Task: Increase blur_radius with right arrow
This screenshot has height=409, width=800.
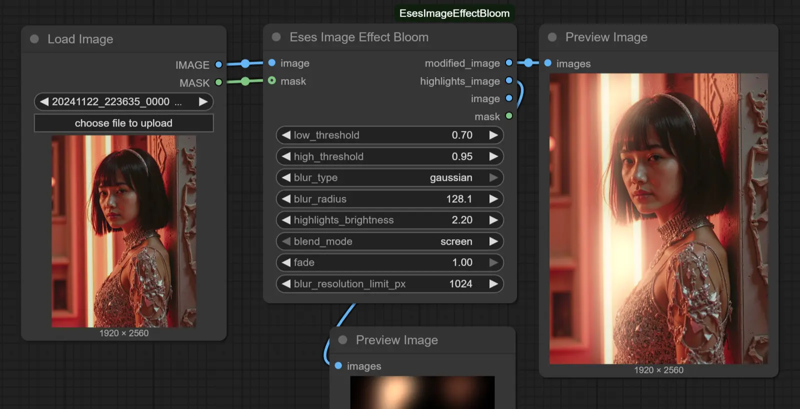Action: pyautogui.click(x=493, y=199)
